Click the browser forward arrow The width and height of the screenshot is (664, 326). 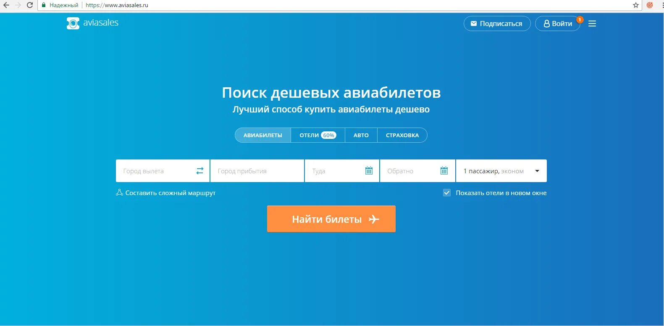click(18, 5)
